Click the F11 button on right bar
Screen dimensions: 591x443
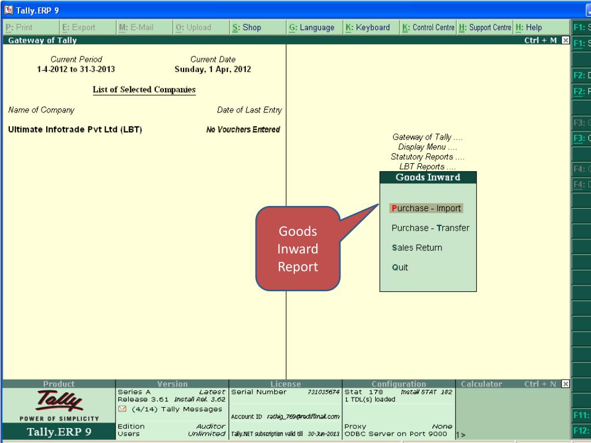tap(581, 415)
